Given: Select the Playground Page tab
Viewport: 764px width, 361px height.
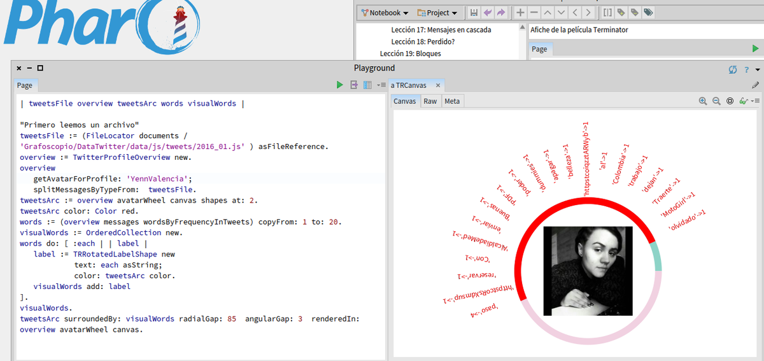Looking at the screenshot, I should coord(25,85).
